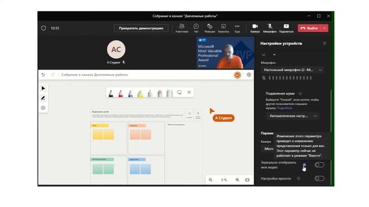Screen dimensions: 369x207
Task: Select the yellow highlighter
Action: pos(140,93)
